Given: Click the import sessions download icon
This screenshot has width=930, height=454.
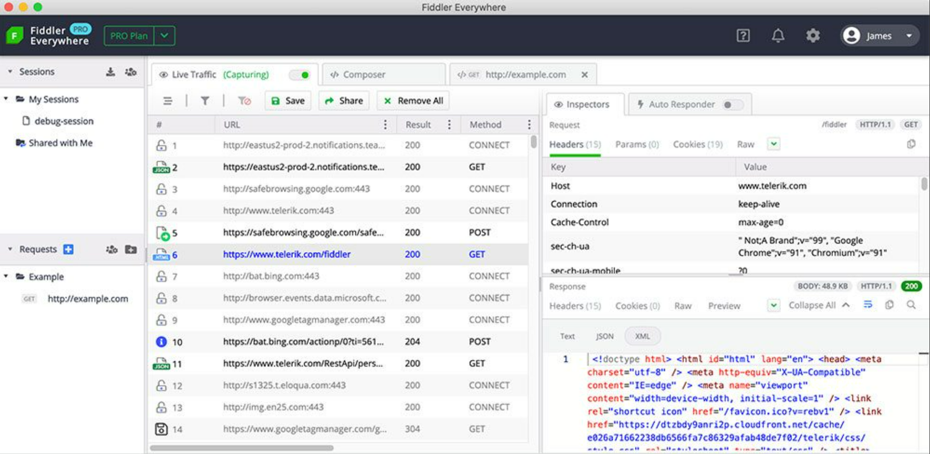Looking at the screenshot, I should [111, 72].
